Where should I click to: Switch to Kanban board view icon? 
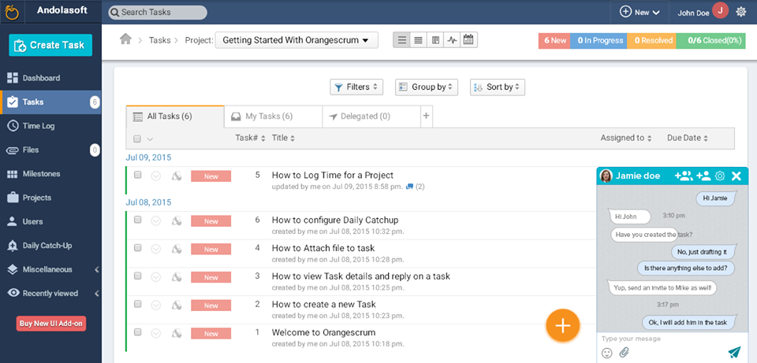pos(435,40)
